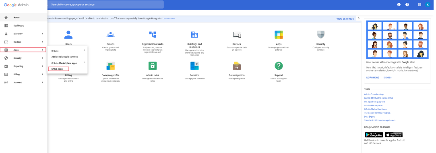Open the Security shield card icon
The image size is (436, 153).
[321, 35]
